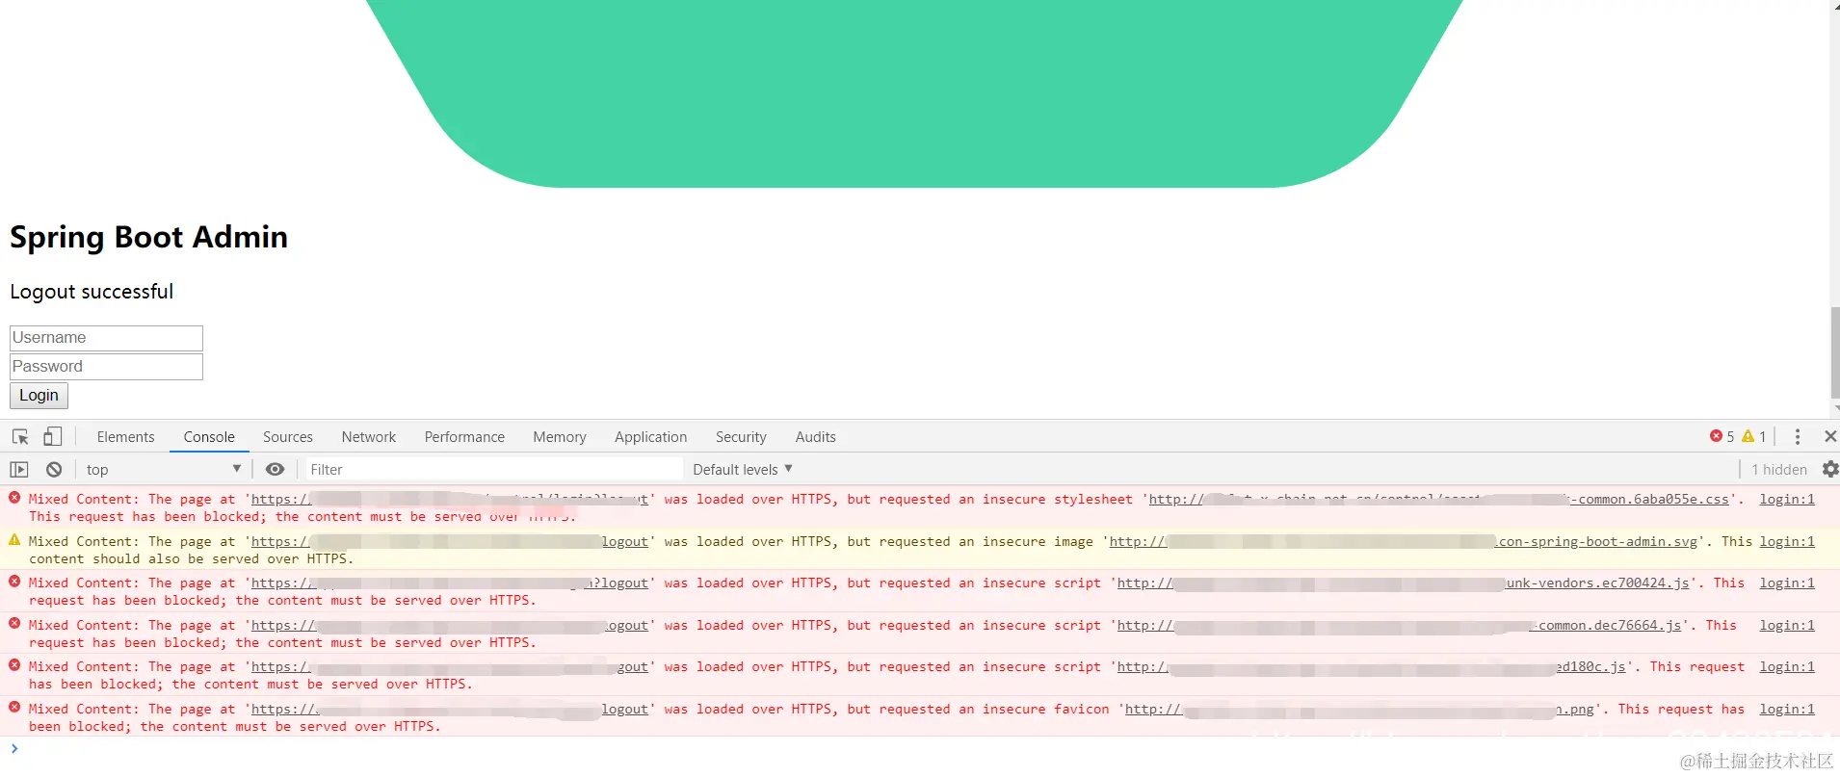Open login:1 link of unk-vendors.ec700424.js error
This screenshot has width=1840, height=777.
click(1787, 583)
